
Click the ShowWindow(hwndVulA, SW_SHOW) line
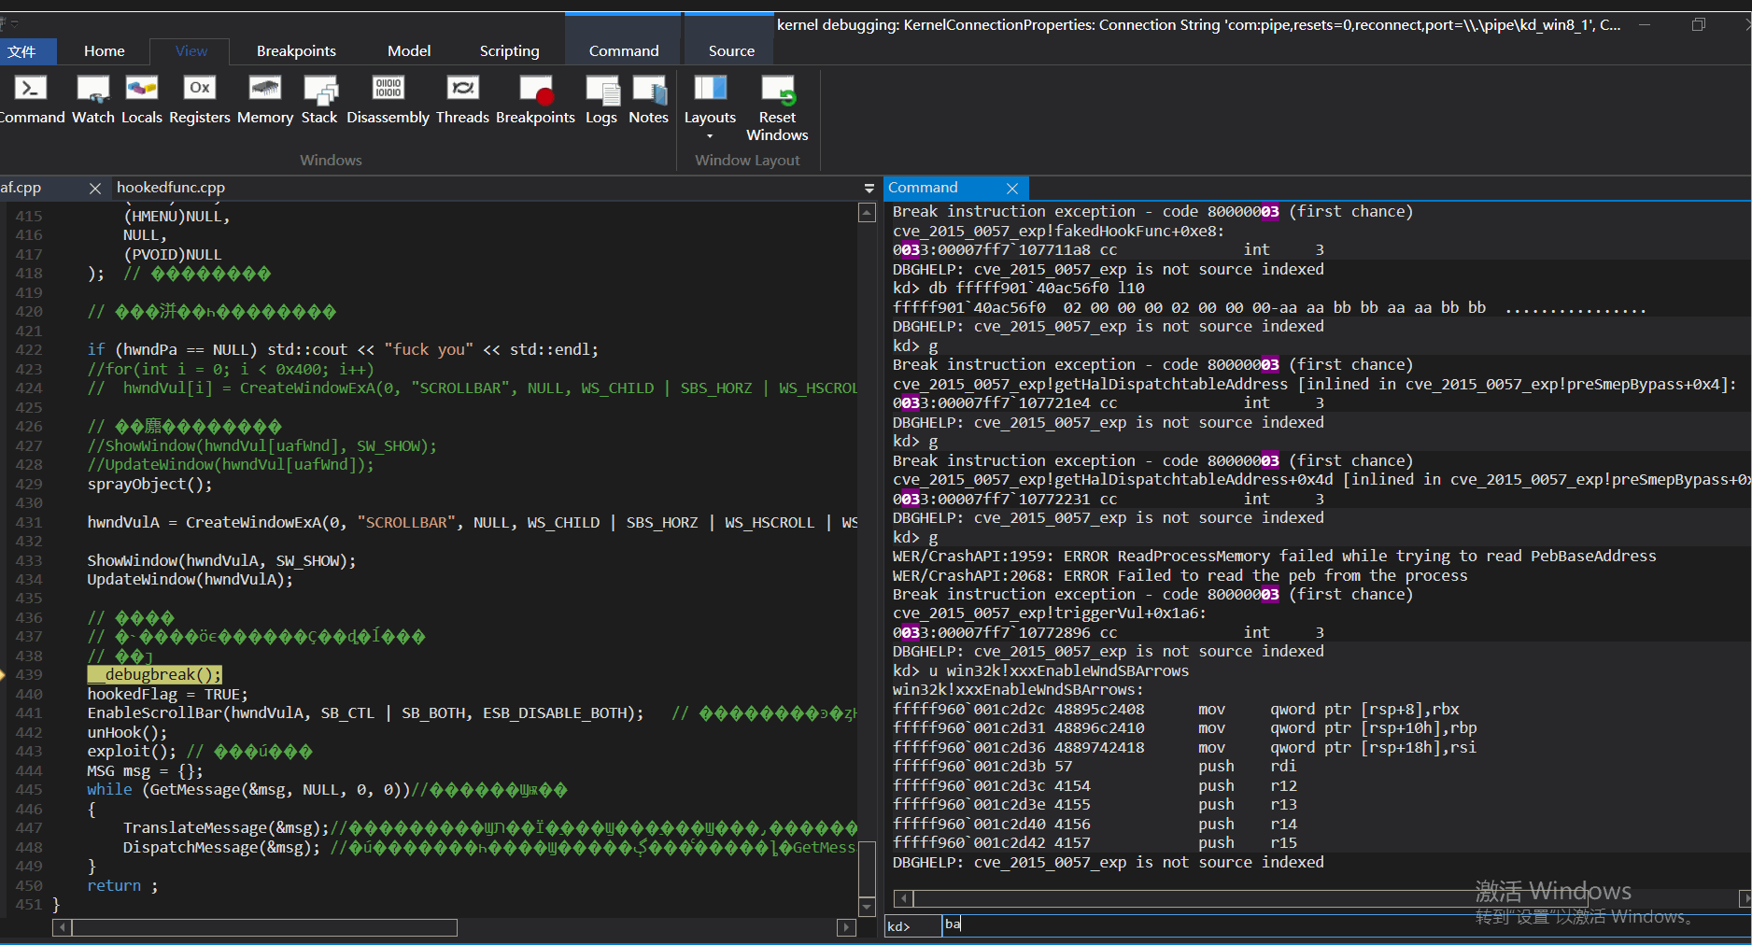coord(221,560)
